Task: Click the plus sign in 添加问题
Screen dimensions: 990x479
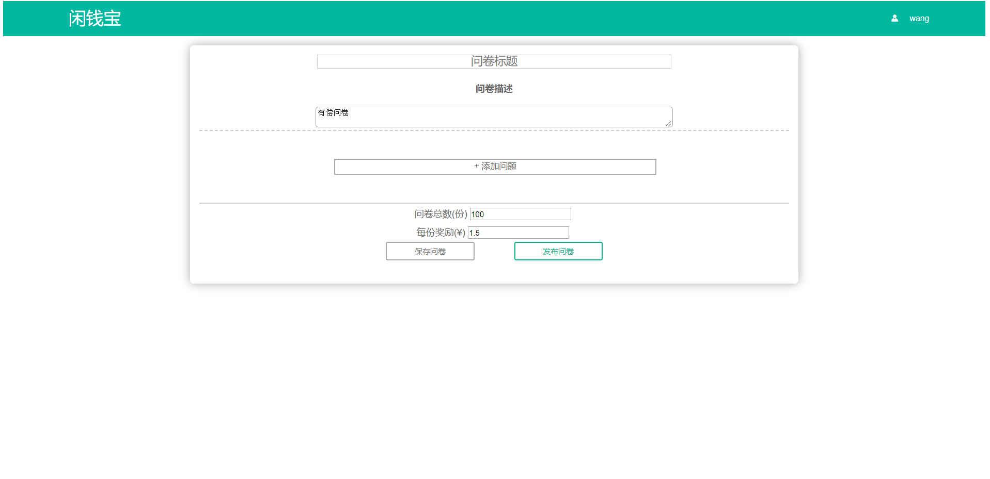Action: coord(476,166)
